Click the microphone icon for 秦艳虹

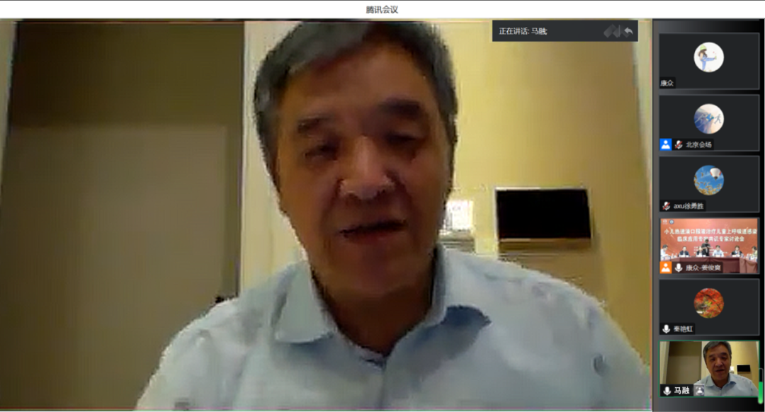click(666, 329)
